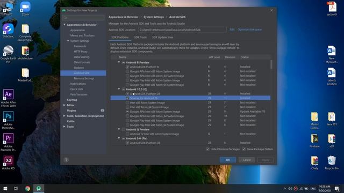This screenshot has width=344, height=193.
Task: Select Keymap in settings sidebar
Action: pos(71,100)
